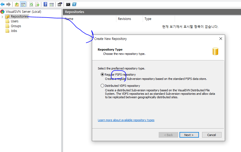Select Repositories label in the console tree
Viewport: 241px width, 152px height.
coord(19,17)
